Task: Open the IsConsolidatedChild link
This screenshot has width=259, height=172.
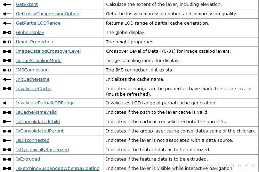Action: pyautogui.click(x=38, y=122)
